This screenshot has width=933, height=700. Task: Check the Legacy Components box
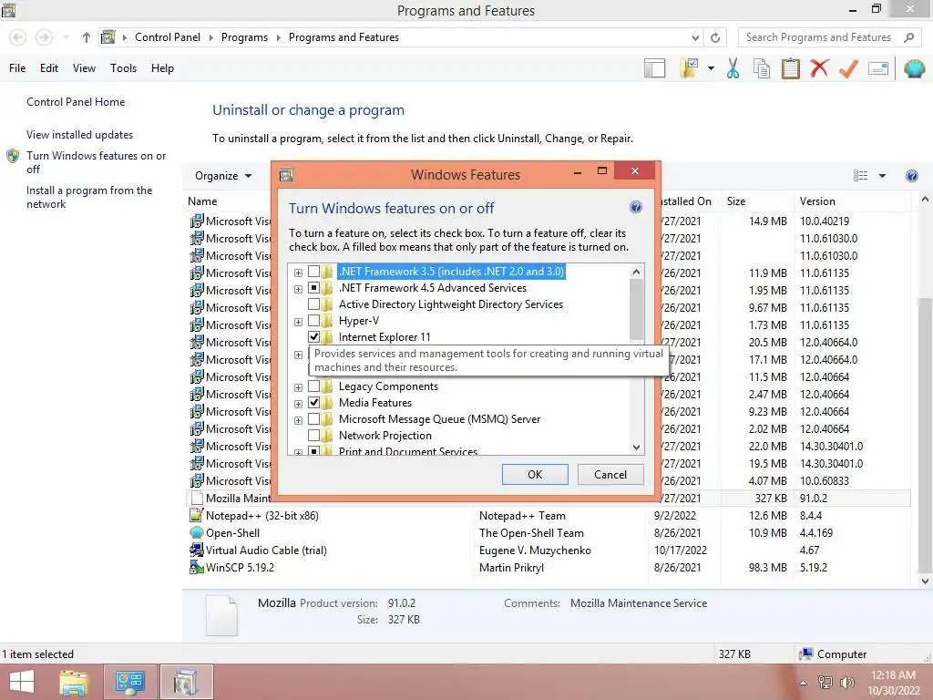click(313, 386)
